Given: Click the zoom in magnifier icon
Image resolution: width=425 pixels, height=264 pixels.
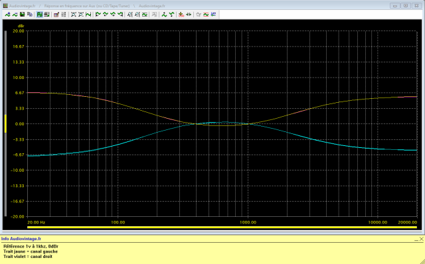Looking at the screenshot, I should 129,15.
